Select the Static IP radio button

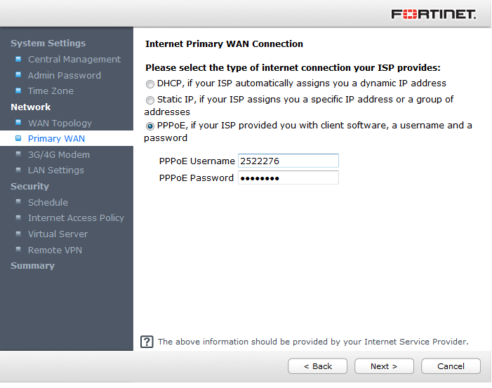tap(150, 100)
